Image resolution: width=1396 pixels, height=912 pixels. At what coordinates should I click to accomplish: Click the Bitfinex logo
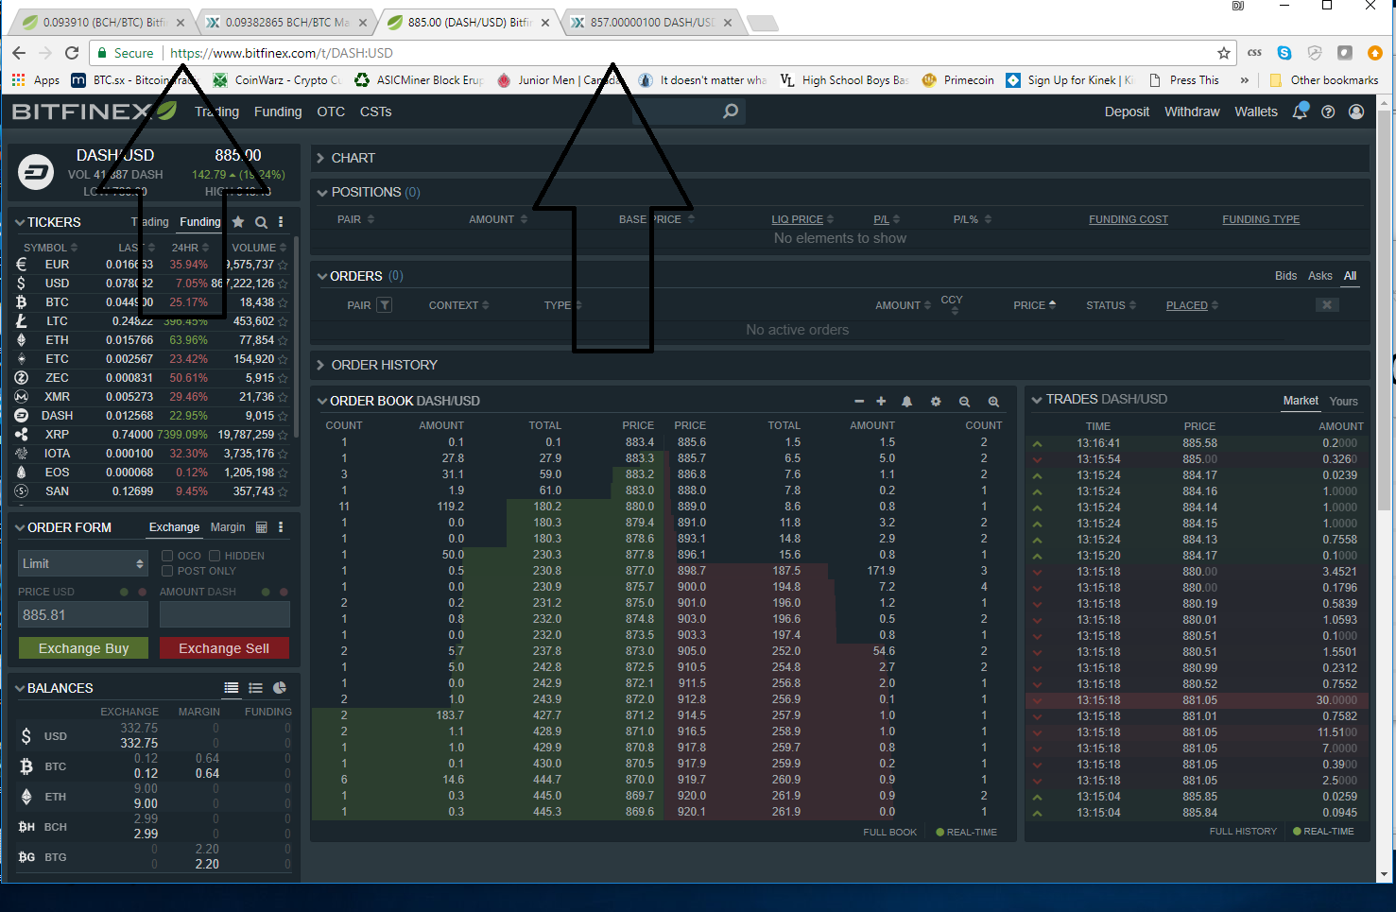click(94, 112)
